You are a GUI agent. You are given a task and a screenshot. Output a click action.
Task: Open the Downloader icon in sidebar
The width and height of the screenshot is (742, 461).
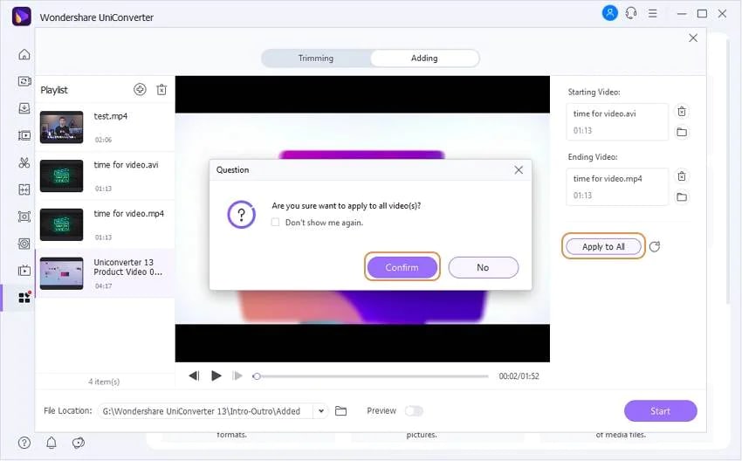click(24, 108)
